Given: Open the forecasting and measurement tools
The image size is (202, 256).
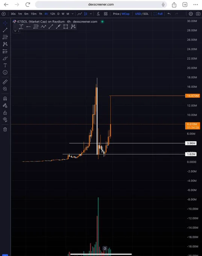Looking at the screenshot, I should click(x=5, y=51).
